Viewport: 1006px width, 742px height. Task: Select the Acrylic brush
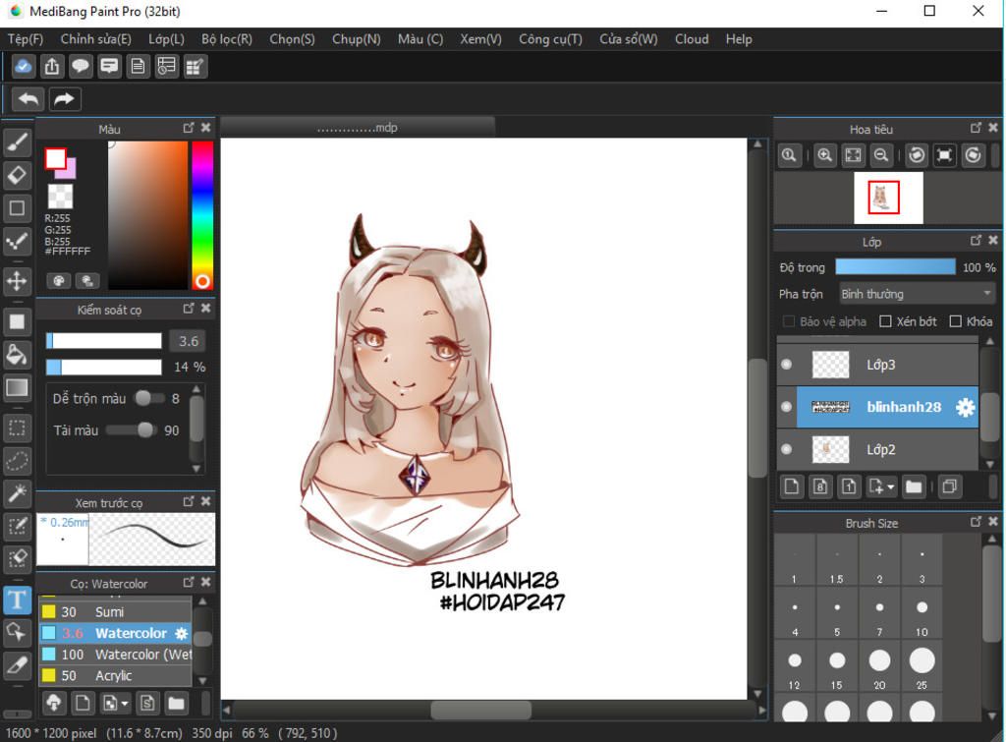[x=116, y=676]
